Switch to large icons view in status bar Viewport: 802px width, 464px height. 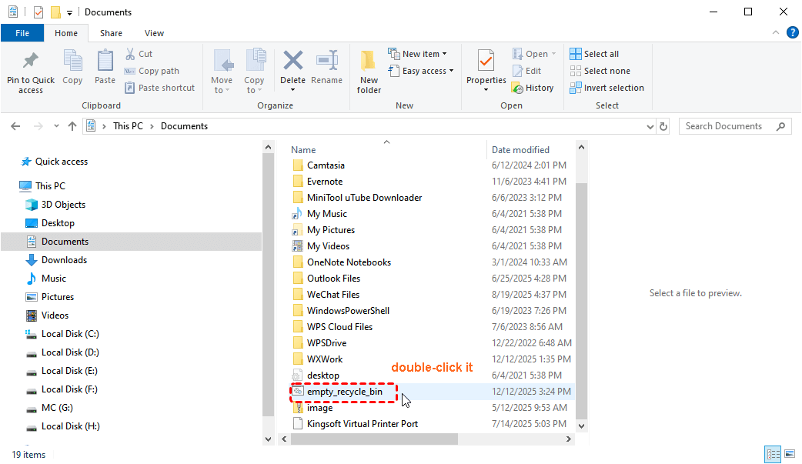tap(789, 455)
